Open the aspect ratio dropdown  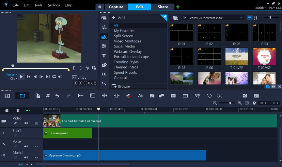click(x=75, y=77)
